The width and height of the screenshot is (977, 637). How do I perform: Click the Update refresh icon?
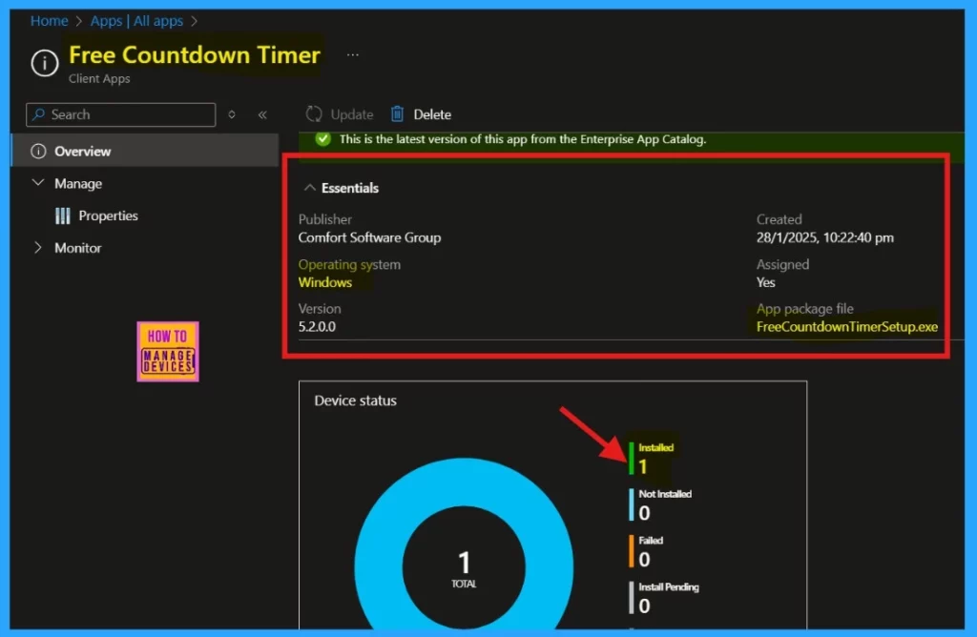tap(314, 114)
